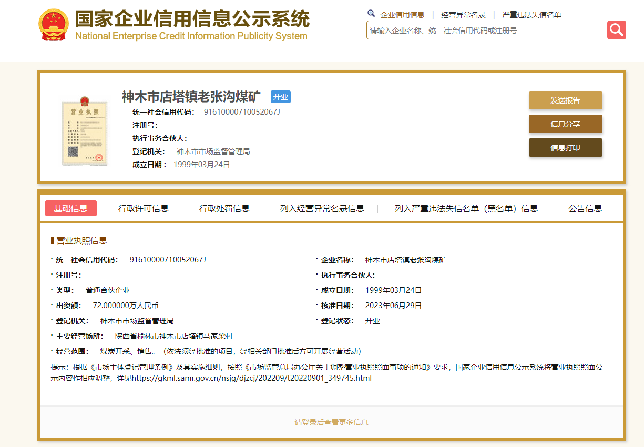Select the 经营异常名录 search category

coord(463,15)
